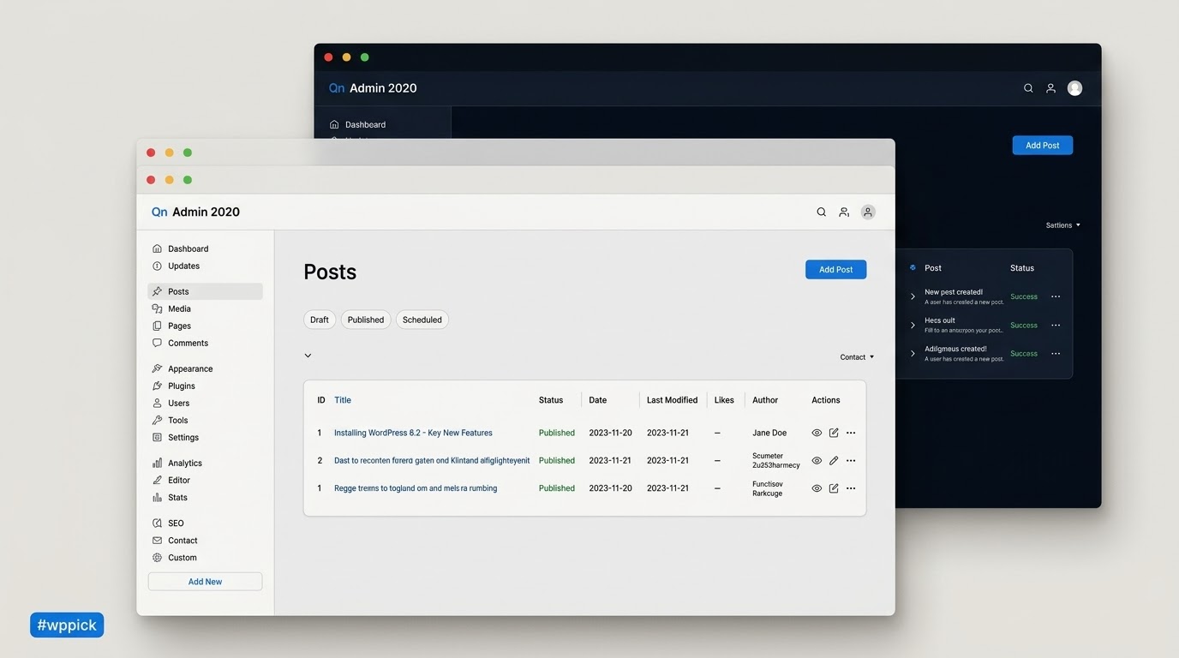1179x658 pixels.
Task: Filter posts by Scheduled
Action: click(x=422, y=320)
